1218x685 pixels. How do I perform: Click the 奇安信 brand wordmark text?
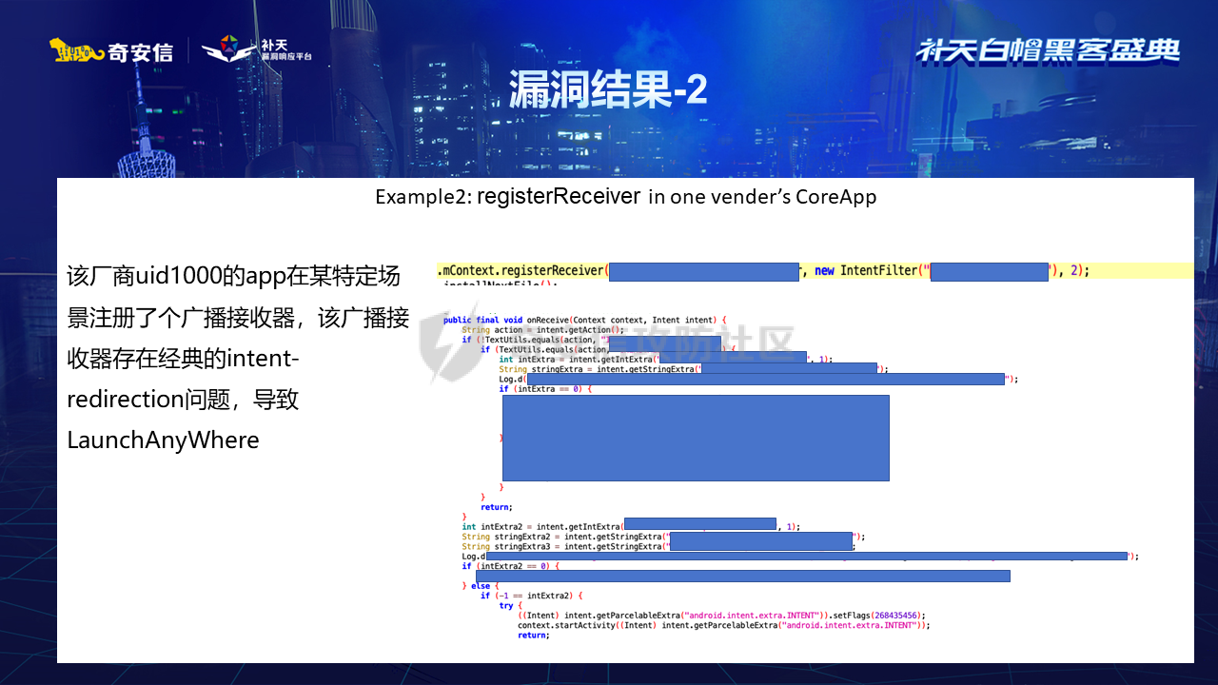141,51
